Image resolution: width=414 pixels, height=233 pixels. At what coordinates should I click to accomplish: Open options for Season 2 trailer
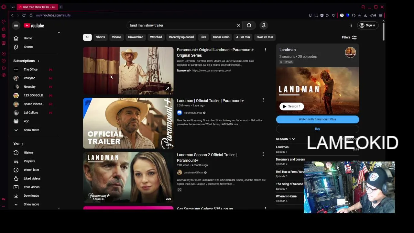(x=263, y=154)
